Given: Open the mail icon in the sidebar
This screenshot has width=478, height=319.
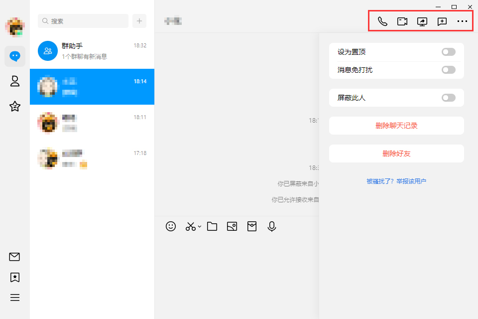Looking at the screenshot, I should click(x=14, y=257).
